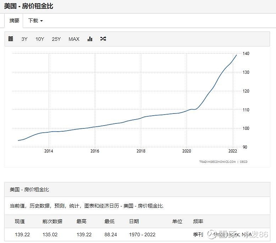This screenshot has height=243, width=276.
Task: Click the date range 1970 - 2022
Action: pos(142,234)
